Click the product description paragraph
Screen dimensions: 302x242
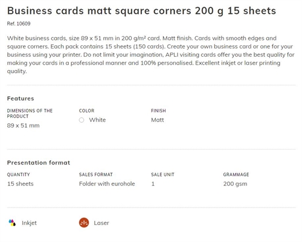(x=151, y=54)
